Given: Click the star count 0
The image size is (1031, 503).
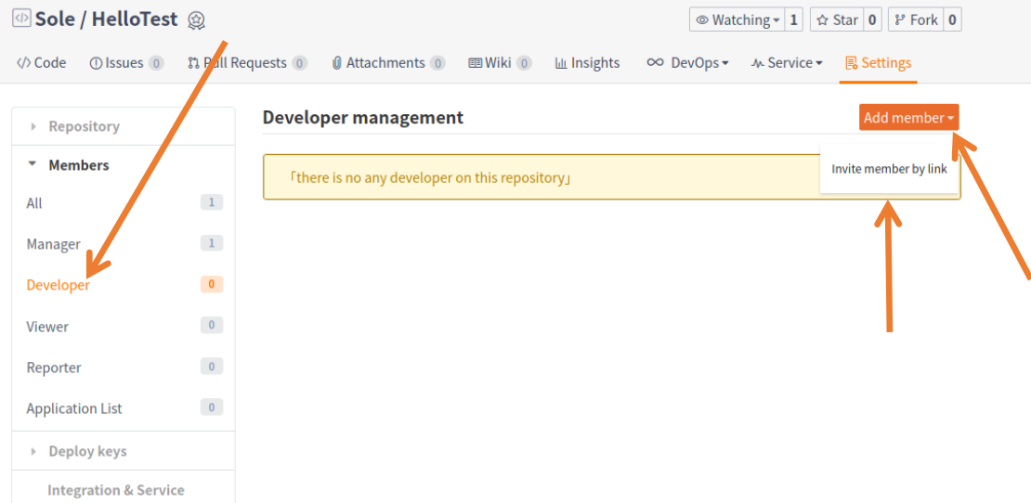Looking at the screenshot, I should (x=872, y=19).
